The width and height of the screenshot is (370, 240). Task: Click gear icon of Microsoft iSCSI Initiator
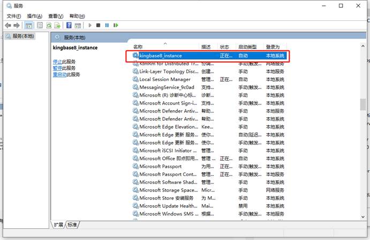[135, 150]
